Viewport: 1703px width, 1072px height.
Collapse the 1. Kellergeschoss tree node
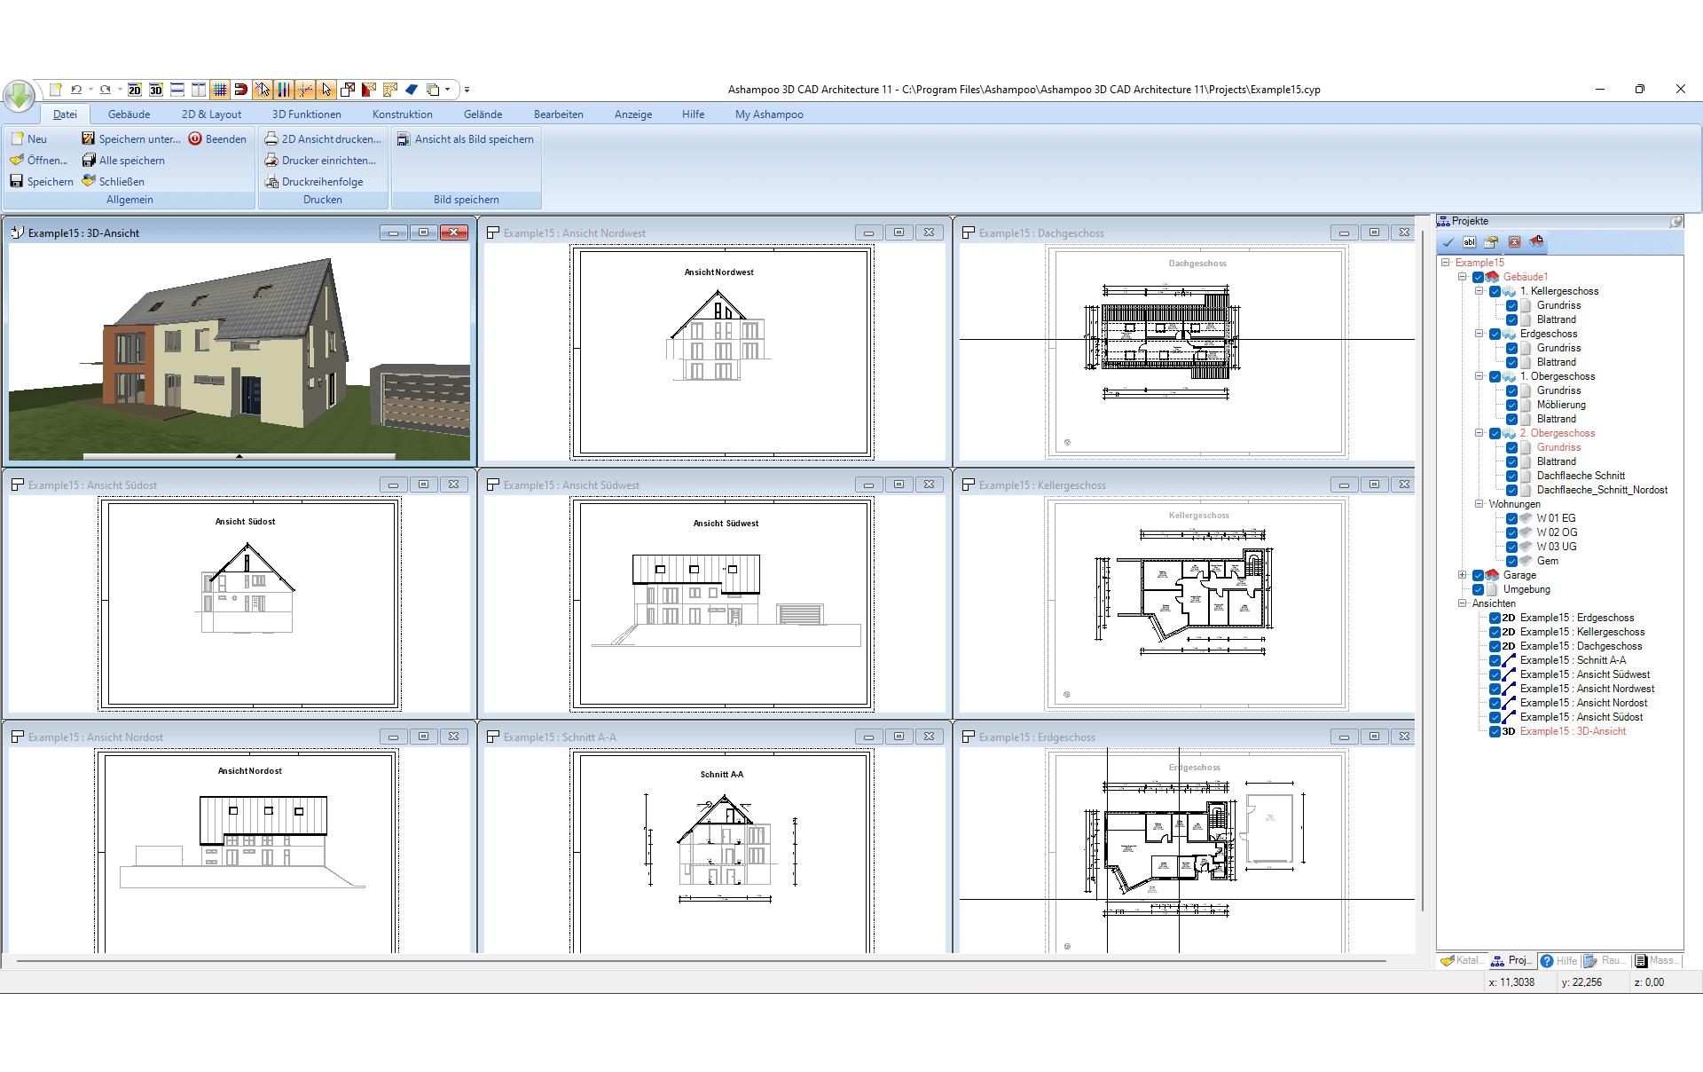click(x=1479, y=291)
